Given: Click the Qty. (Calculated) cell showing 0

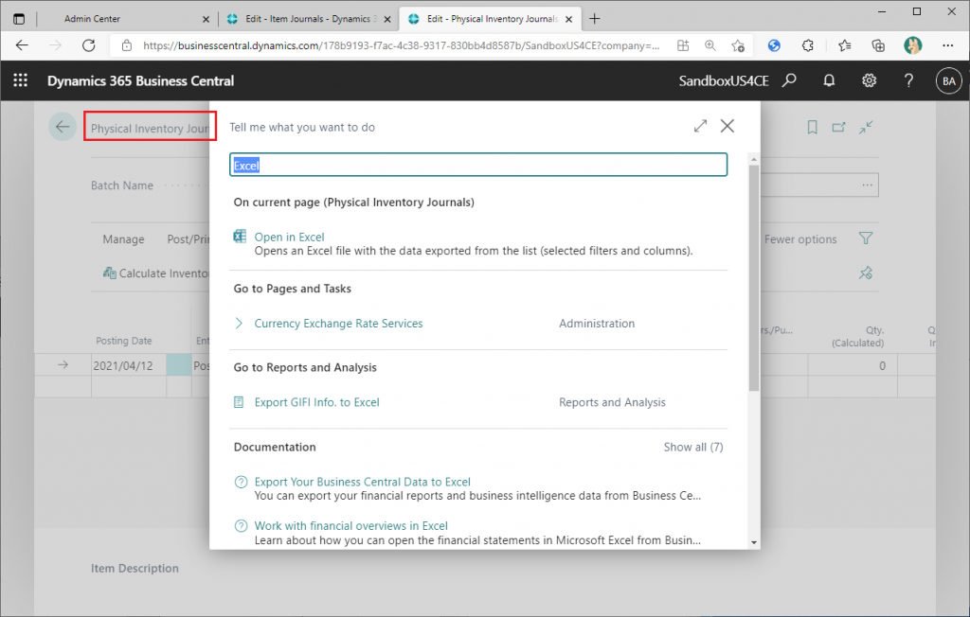Looking at the screenshot, I should point(853,365).
